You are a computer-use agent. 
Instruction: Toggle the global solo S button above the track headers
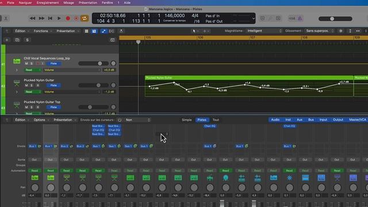(27, 40)
